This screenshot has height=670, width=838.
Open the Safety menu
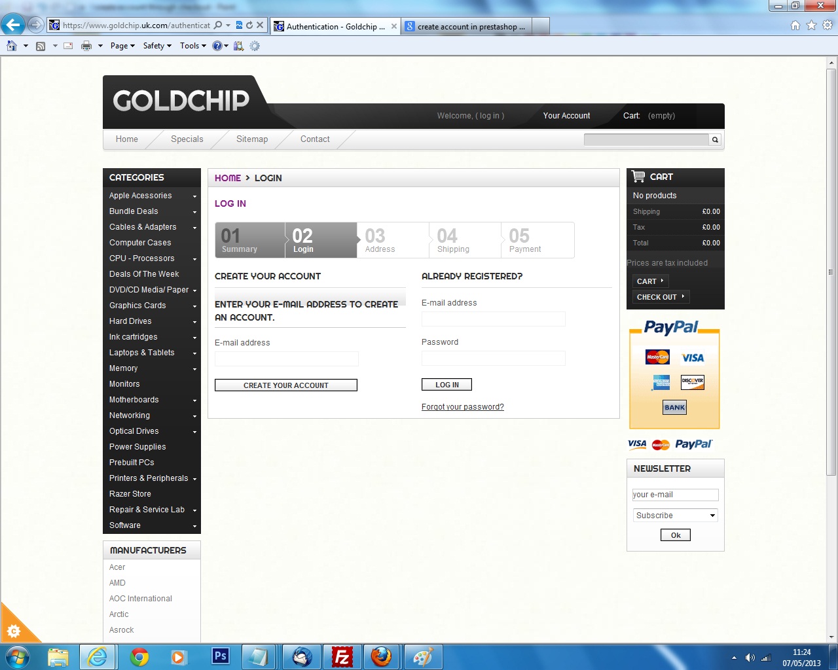(157, 46)
